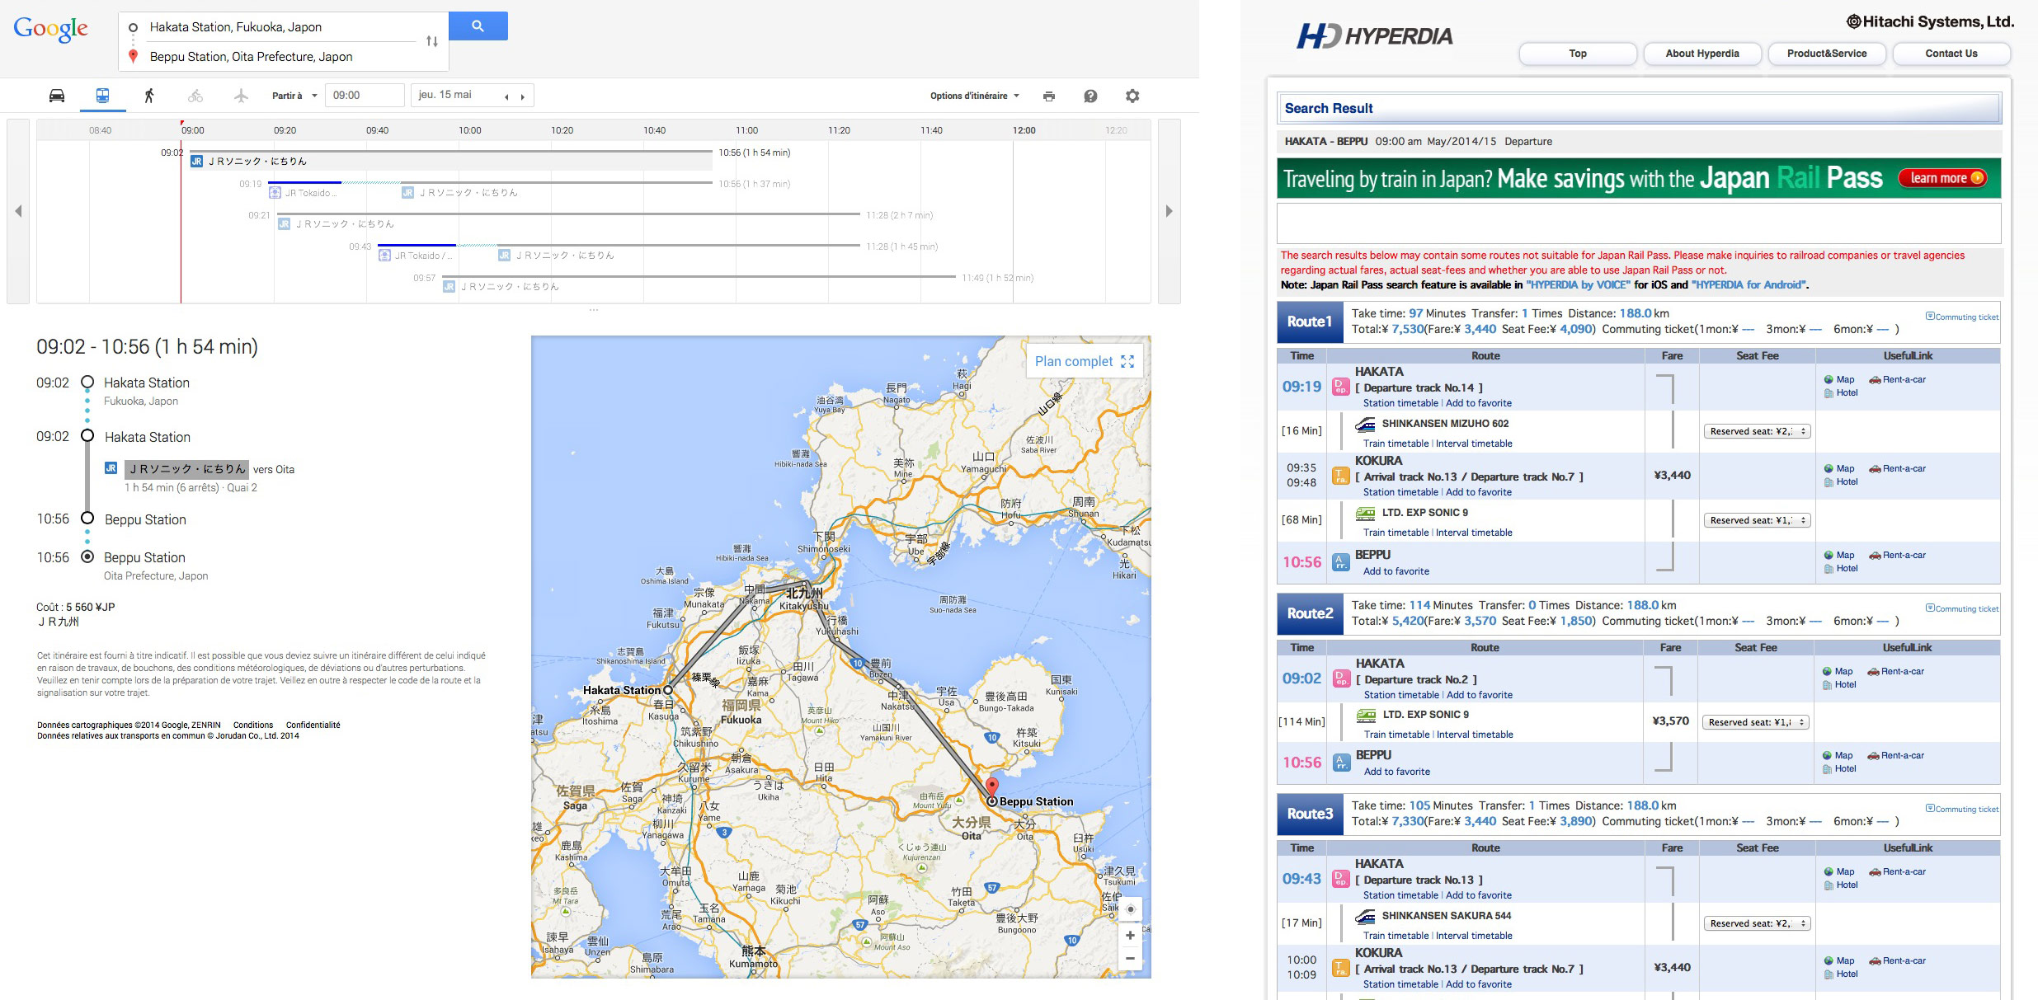Go to previous day with left date arrow

click(x=506, y=97)
